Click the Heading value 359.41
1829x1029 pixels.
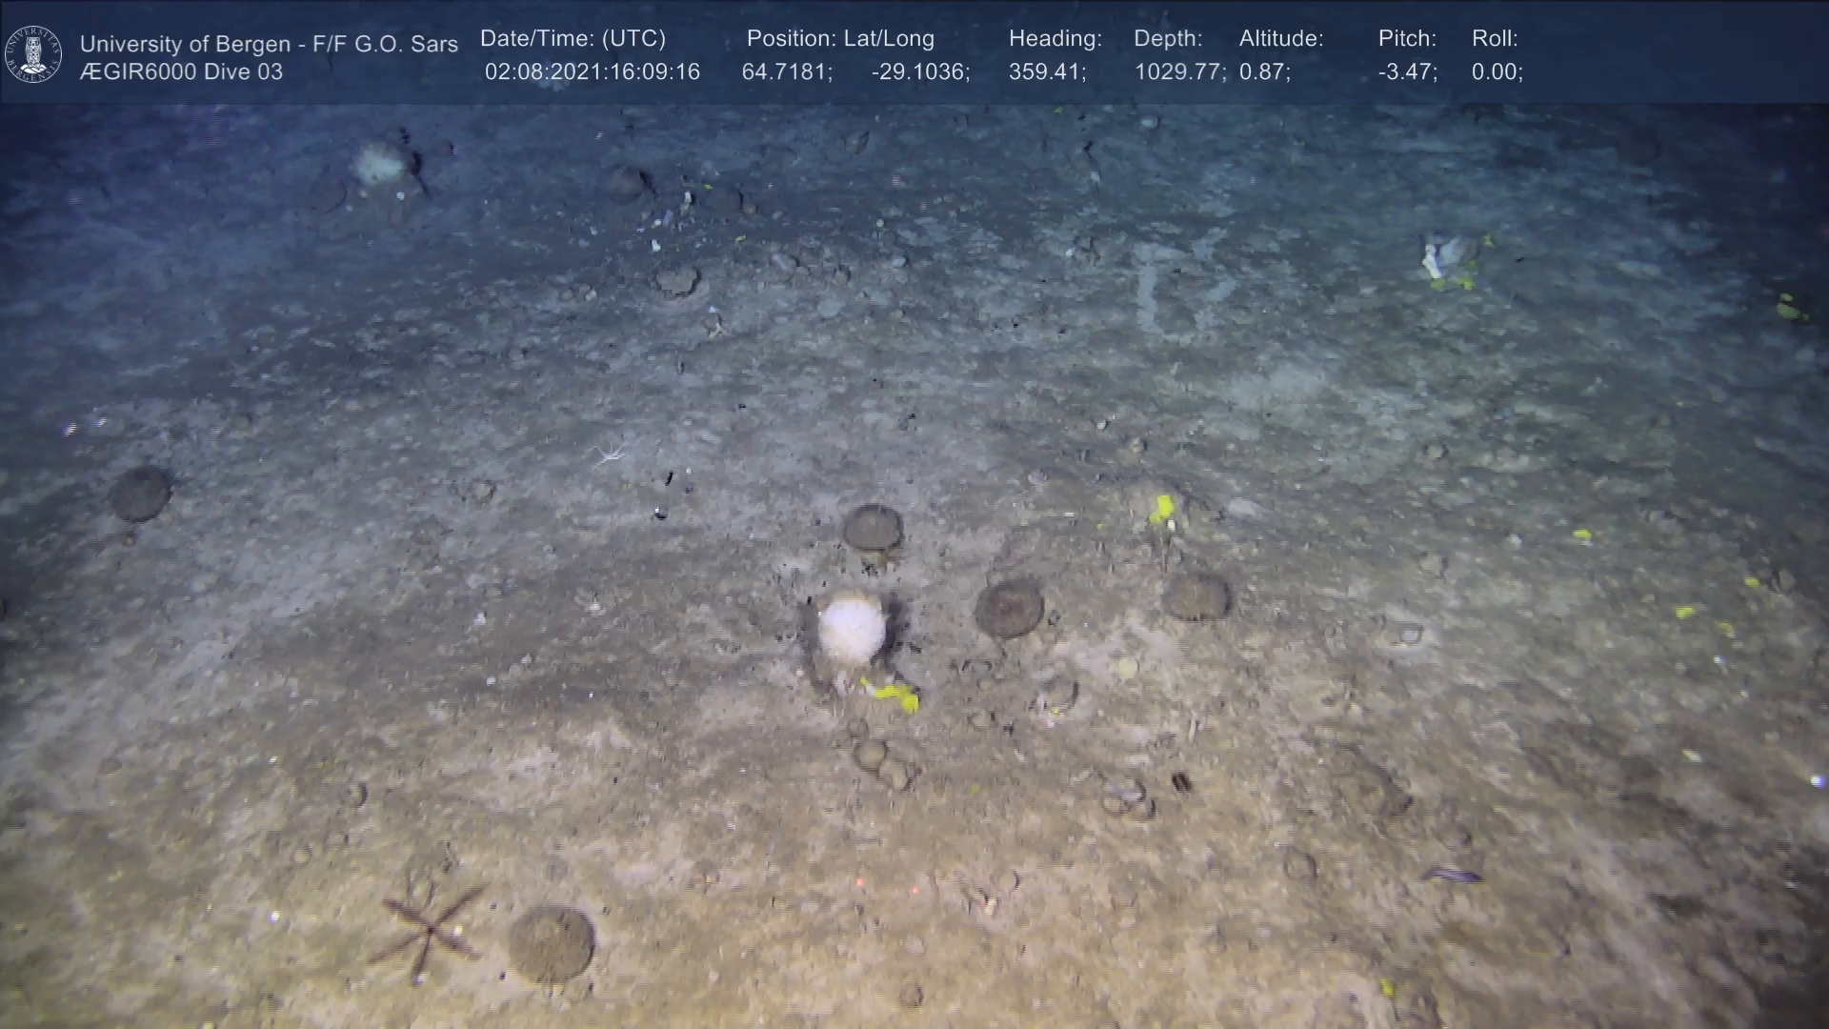click(1046, 72)
